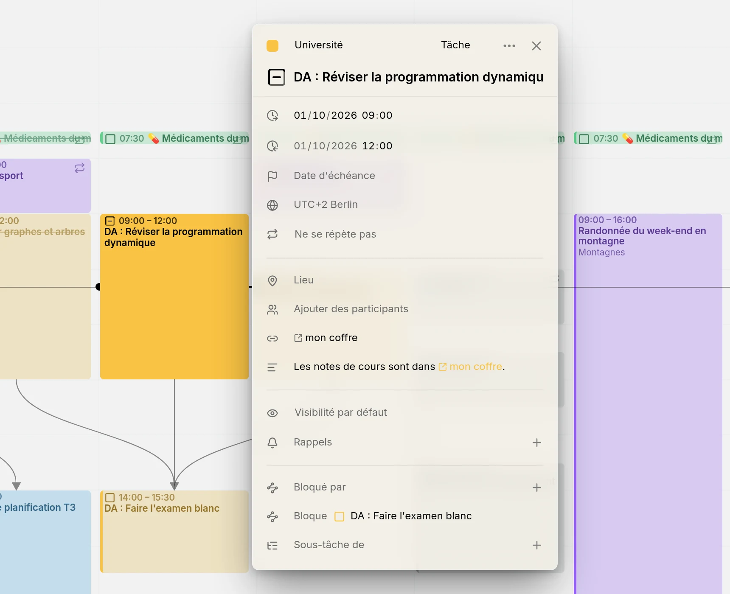
Task: Toggle the checkbox of blocked task in popup
Action: [x=339, y=516]
